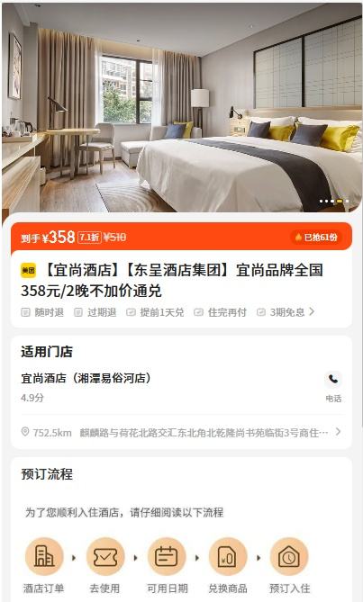Select the highlighted carousel page dot
The image size is (363, 602).
340,202
